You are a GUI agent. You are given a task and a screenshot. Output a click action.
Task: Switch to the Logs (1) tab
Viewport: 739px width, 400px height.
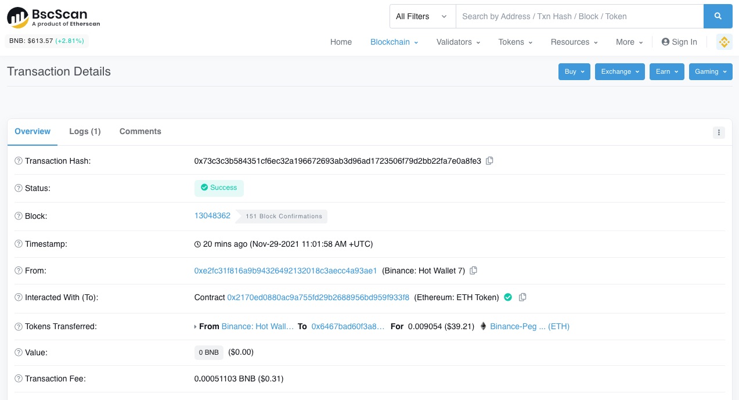point(85,132)
